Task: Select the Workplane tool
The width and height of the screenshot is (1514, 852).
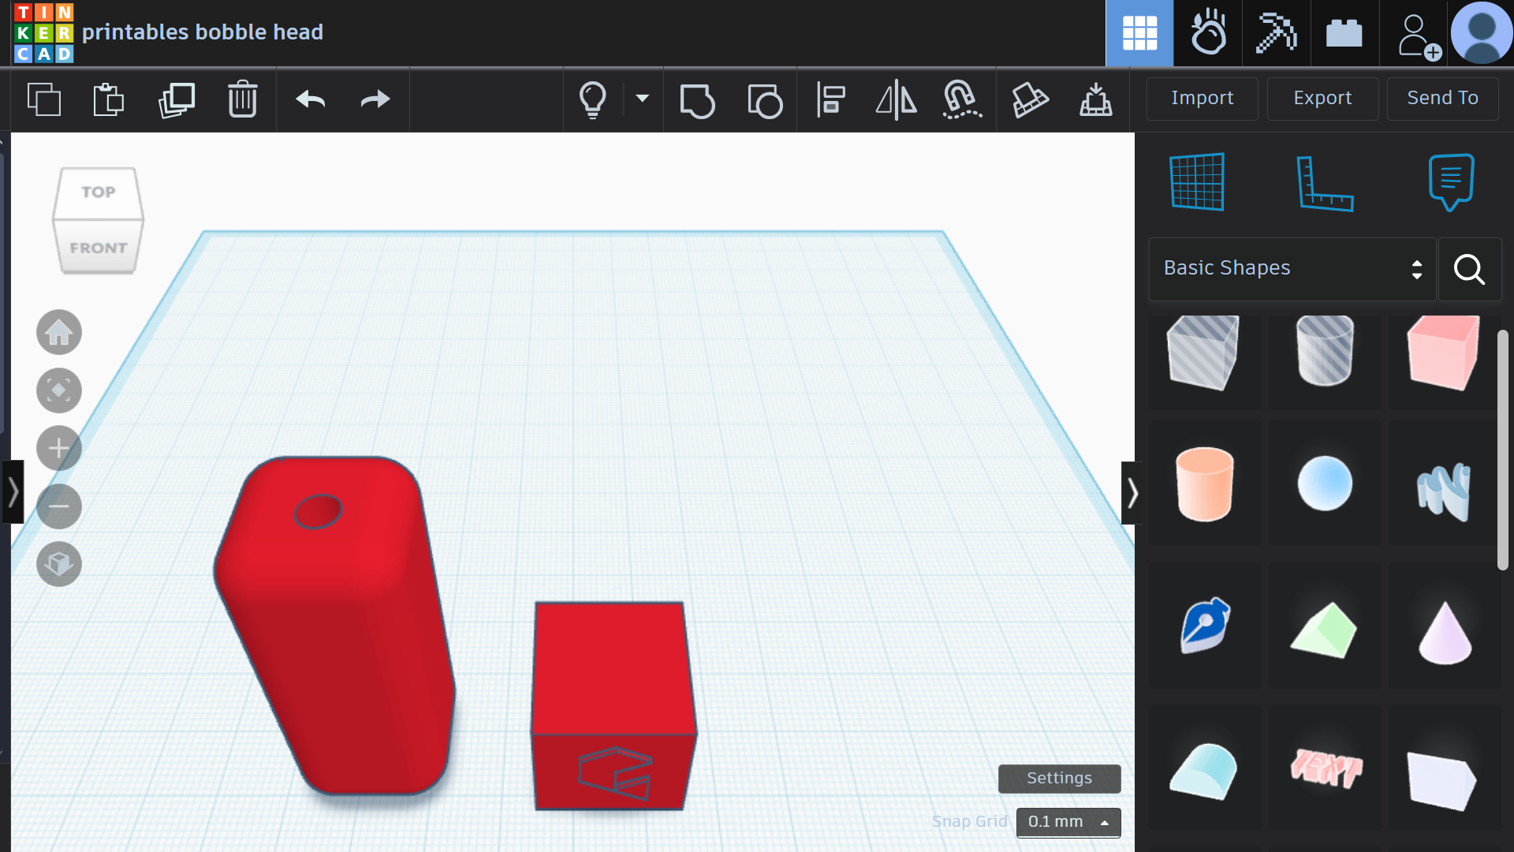Action: click(1197, 182)
